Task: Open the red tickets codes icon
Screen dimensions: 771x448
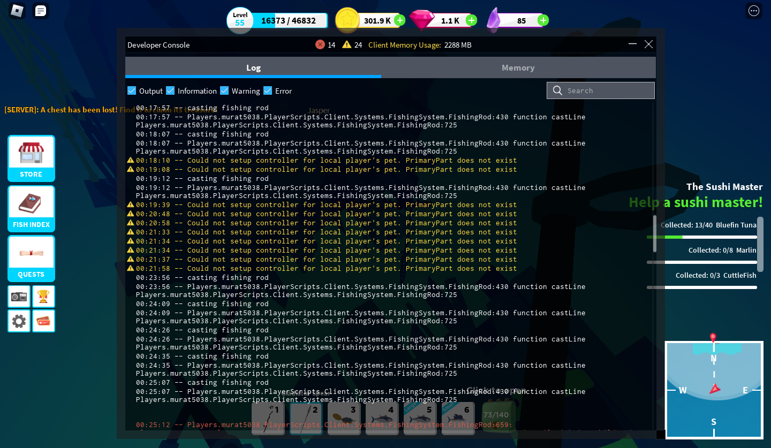Action: coord(43,321)
